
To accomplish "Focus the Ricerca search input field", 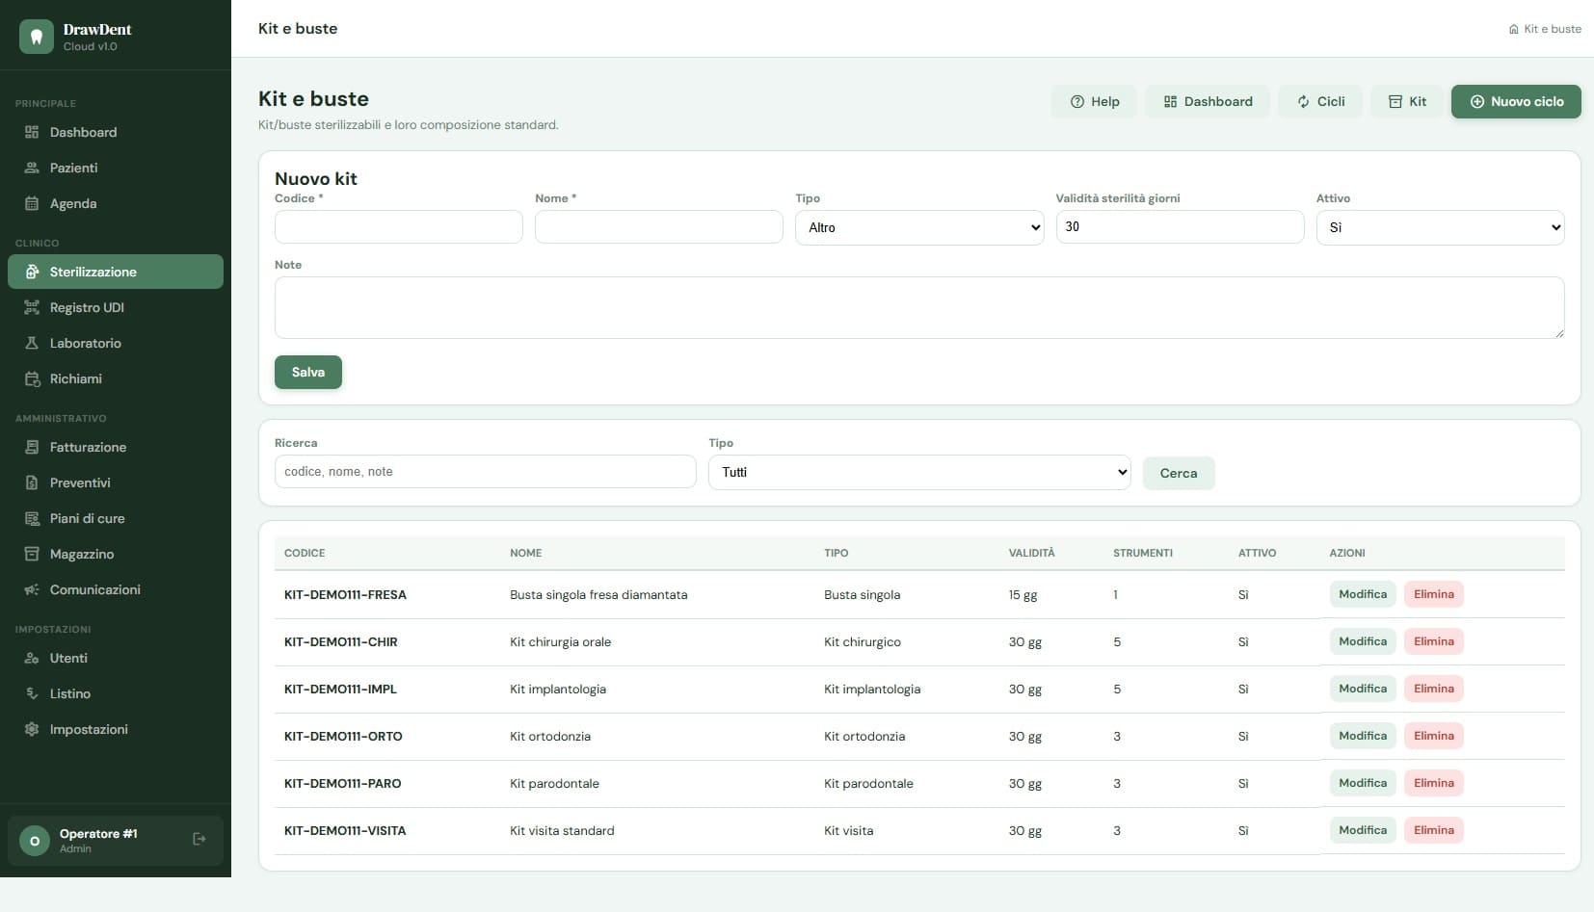I will (485, 472).
